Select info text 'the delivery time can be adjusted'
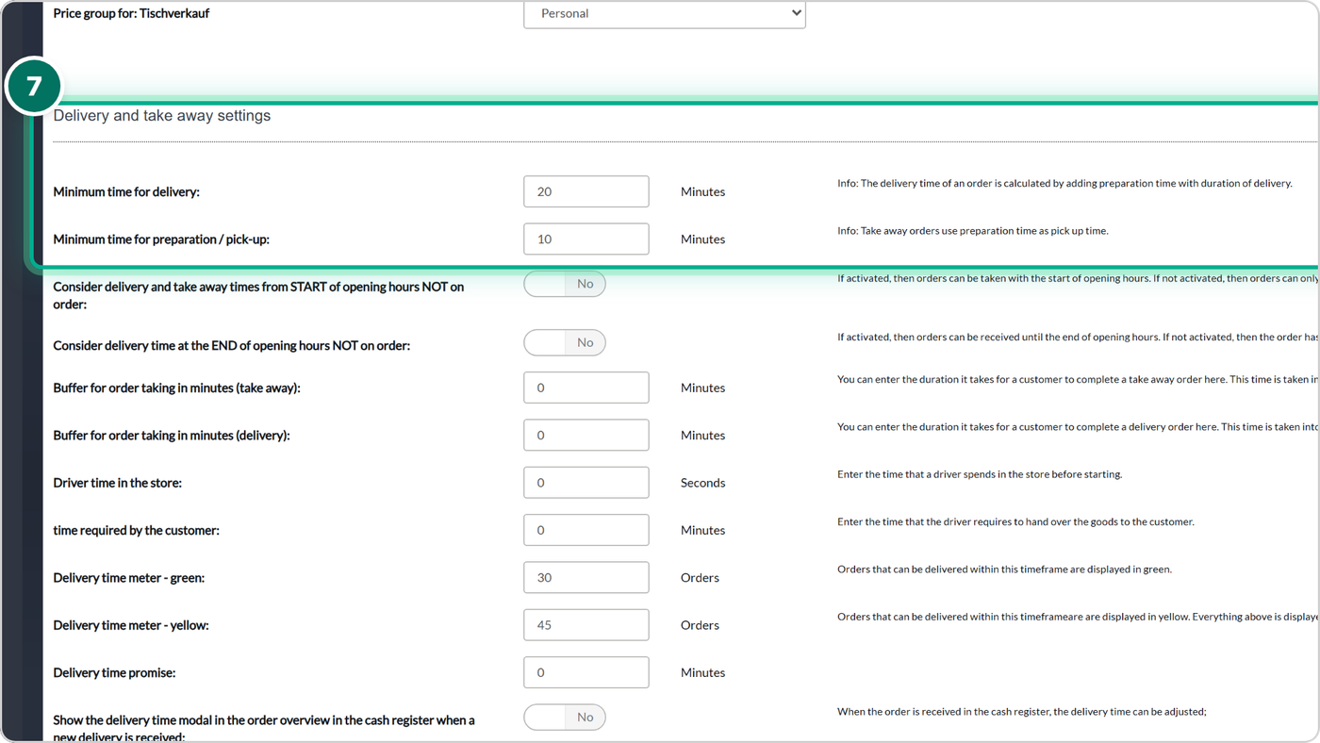 [1022, 712]
